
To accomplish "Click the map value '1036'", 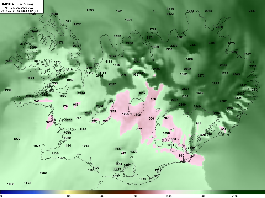I will pyautogui.click(x=166, y=133).
